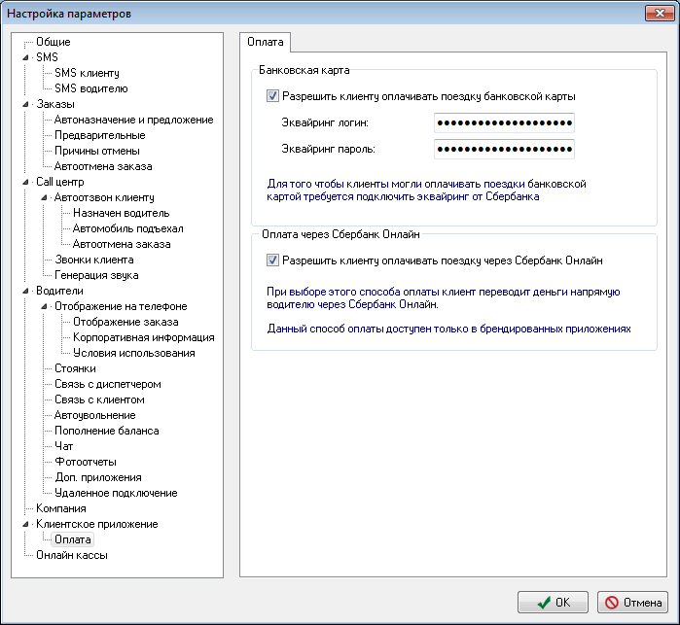Viewport: 680px width, 625px height.
Task: Select Предварительные in tree
Action: click(100, 135)
